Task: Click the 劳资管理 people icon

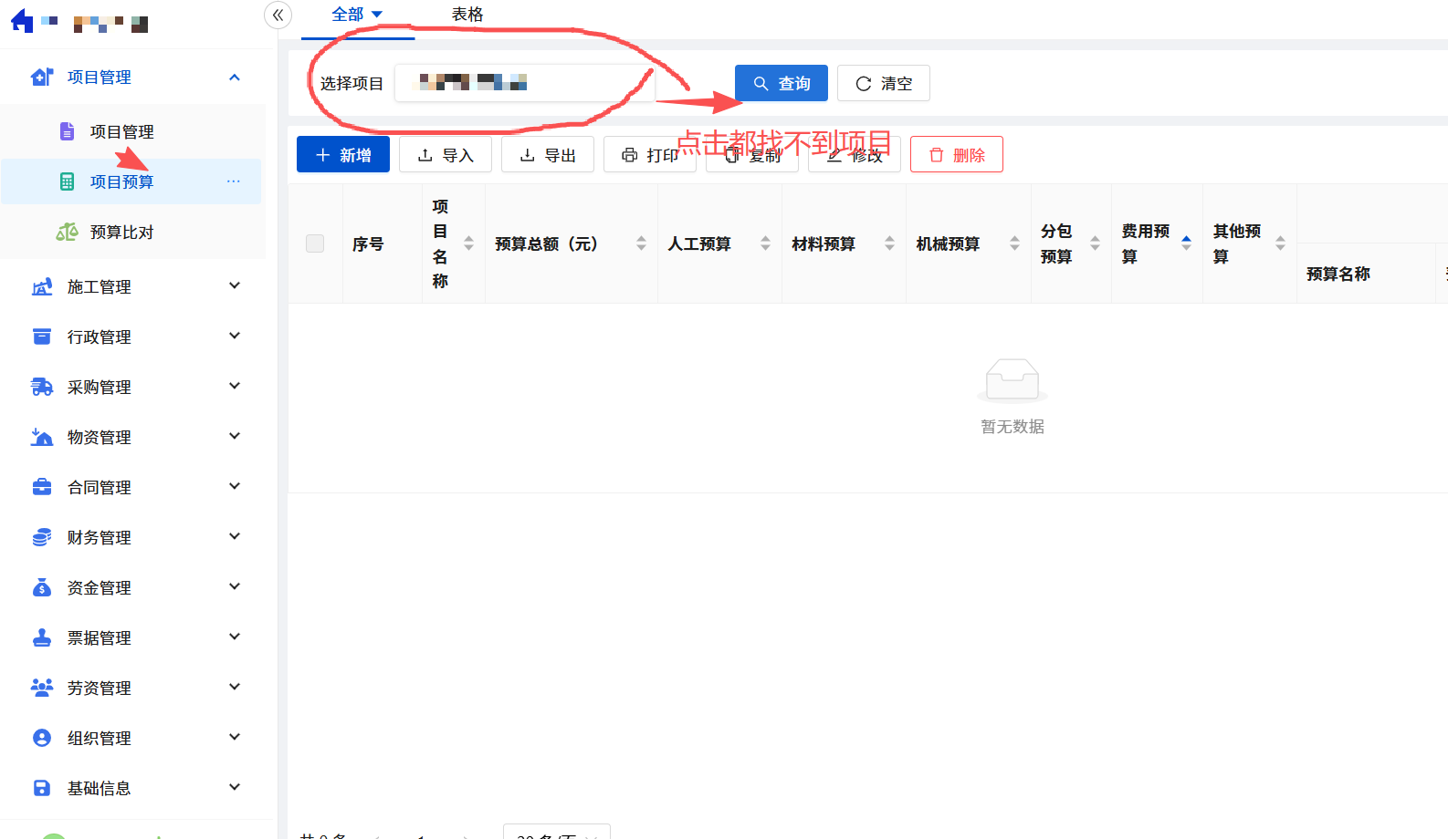Action: coord(42,689)
